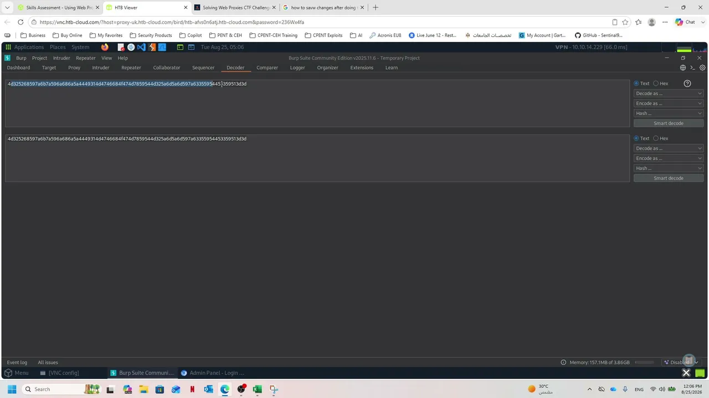Viewport: 709px width, 398px height.
Task: Switch to the Sequencer tab
Action: [203, 67]
